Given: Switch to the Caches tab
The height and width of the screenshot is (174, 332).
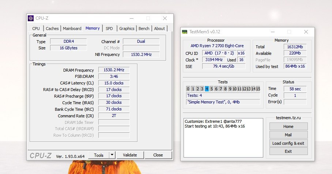Looking at the screenshot, I should (x=52, y=29).
